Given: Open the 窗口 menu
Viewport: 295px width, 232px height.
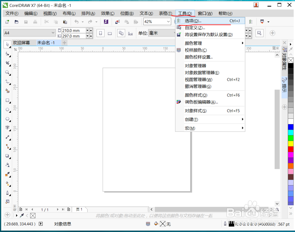Looking at the screenshot, I should (205, 14).
